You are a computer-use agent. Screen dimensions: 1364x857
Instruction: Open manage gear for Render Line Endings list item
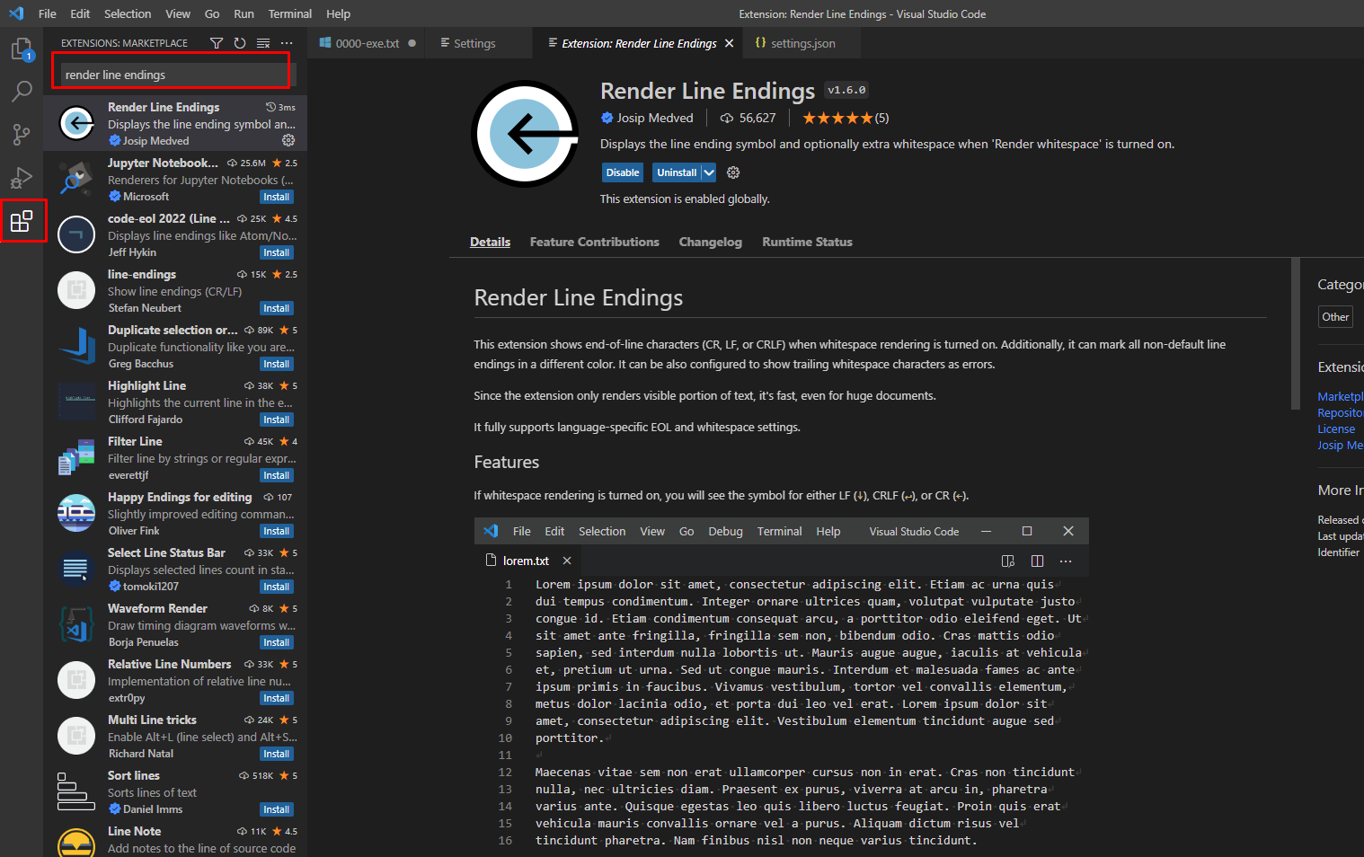(x=288, y=140)
